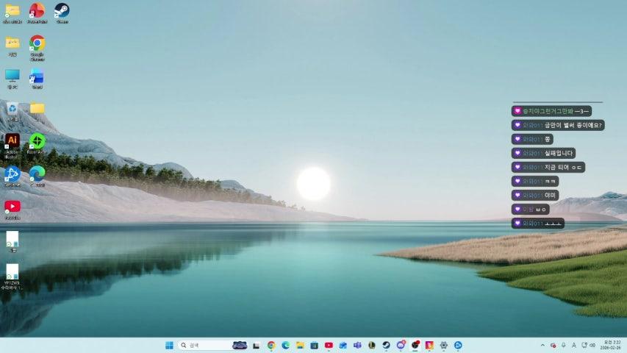Launch Word from the desktop
This screenshot has height=353, width=627.
click(37, 76)
